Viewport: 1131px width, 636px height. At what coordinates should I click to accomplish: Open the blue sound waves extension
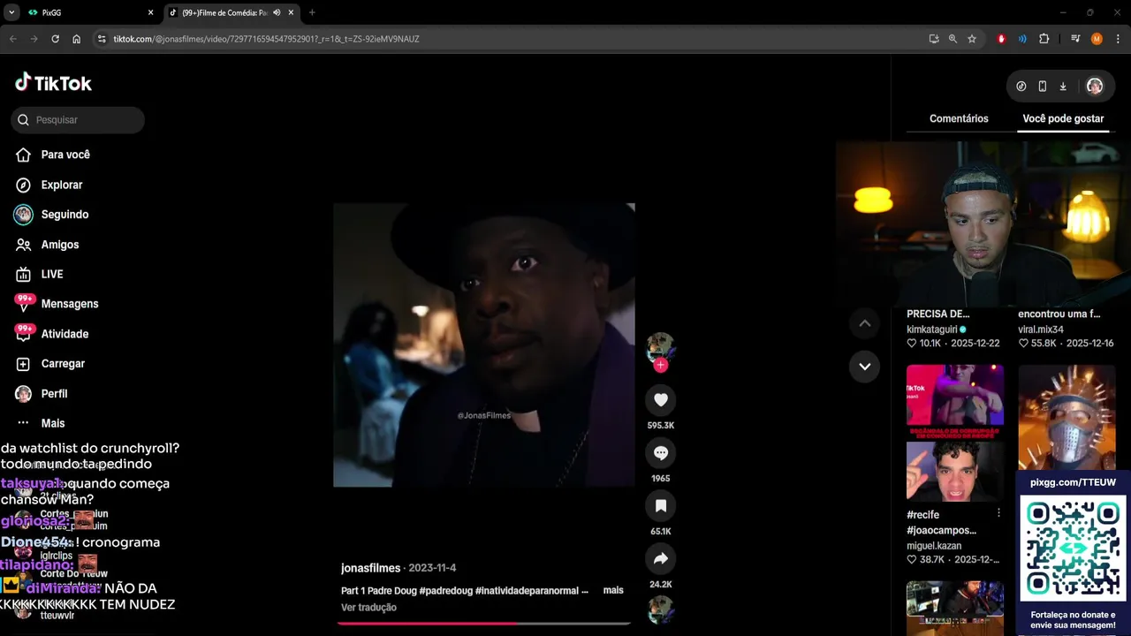tap(1022, 39)
